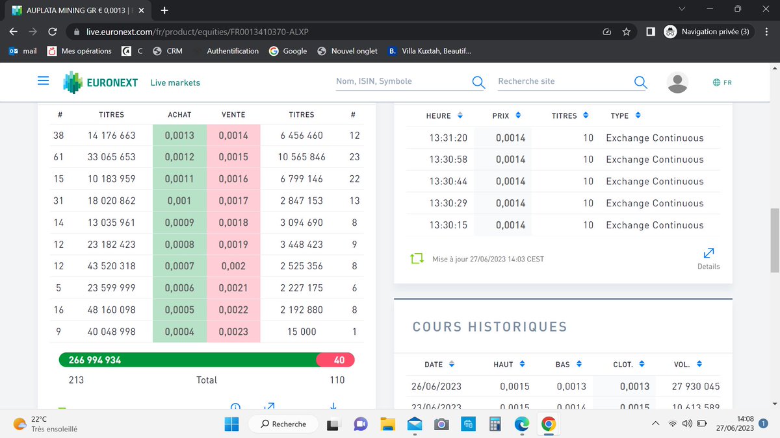Image resolution: width=780 pixels, height=438 pixels.
Task: Open the Euronext hamburger menu
Action: tap(44, 81)
